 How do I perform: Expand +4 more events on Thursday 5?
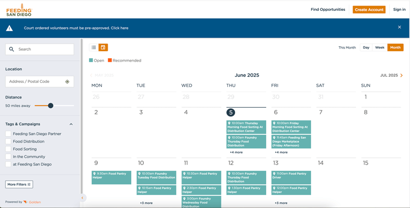(236, 152)
